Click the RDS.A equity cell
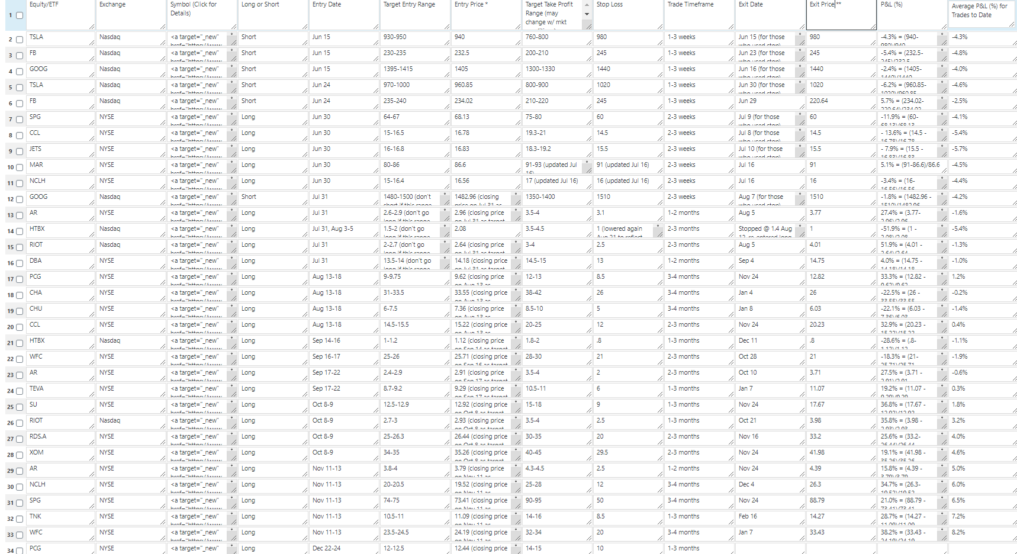 click(60, 439)
